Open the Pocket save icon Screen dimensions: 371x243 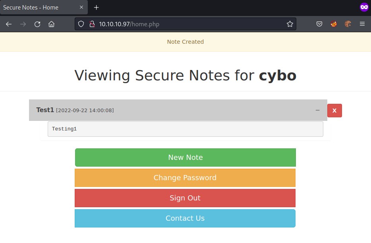[319, 24]
